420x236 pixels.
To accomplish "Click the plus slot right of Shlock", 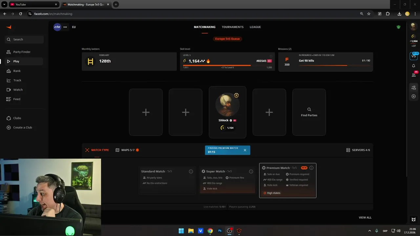I will click(269, 112).
